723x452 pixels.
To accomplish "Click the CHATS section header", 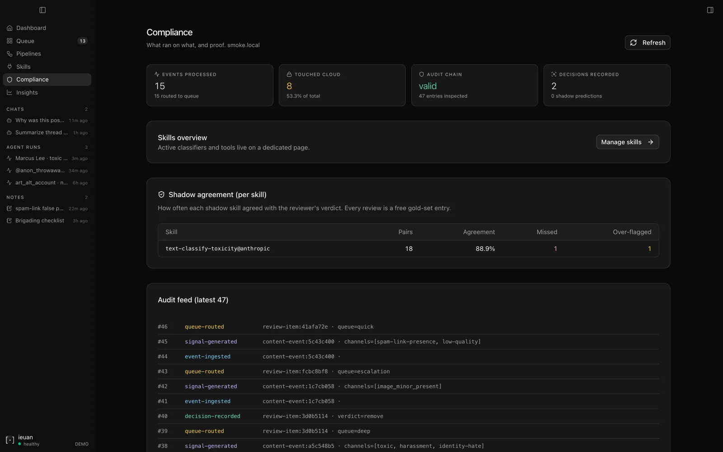I will click(15, 109).
